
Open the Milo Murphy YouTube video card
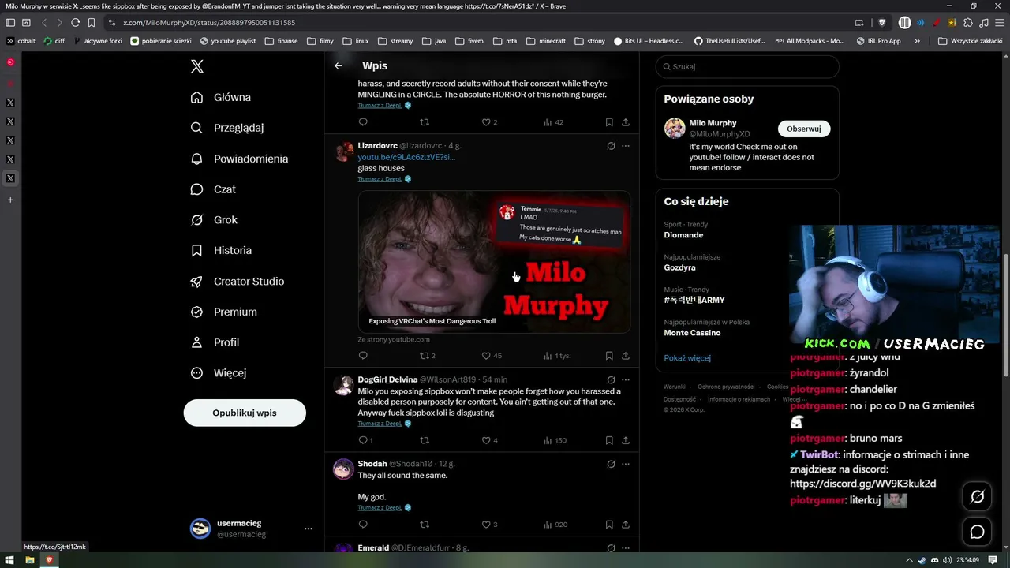pos(494,262)
